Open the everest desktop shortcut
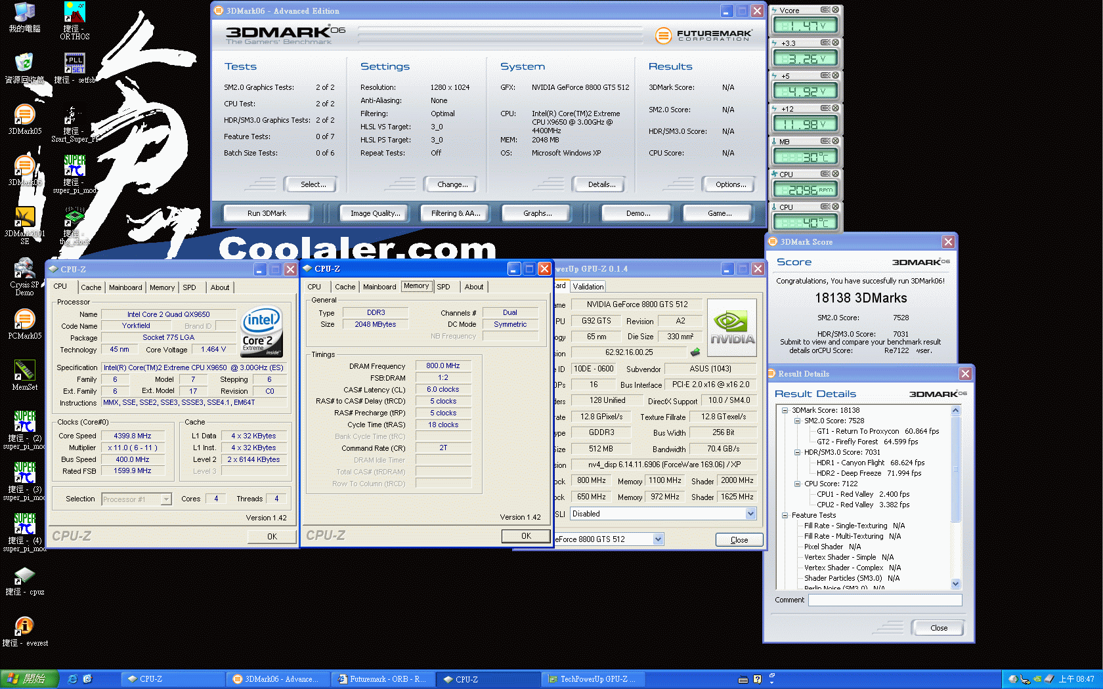 (x=25, y=633)
